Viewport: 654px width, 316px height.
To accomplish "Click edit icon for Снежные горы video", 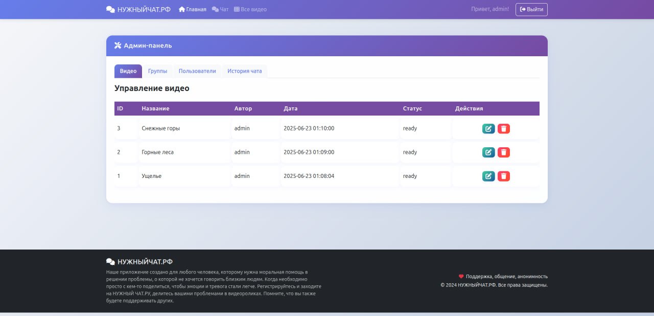I will pos(488,128).
